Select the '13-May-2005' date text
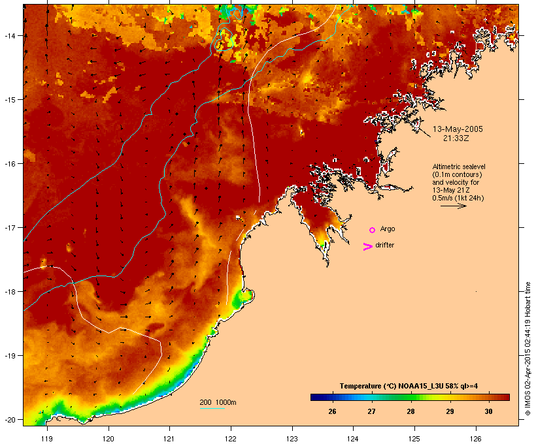The width and height of the screenshot is (536, 444). tap(458, 129)
